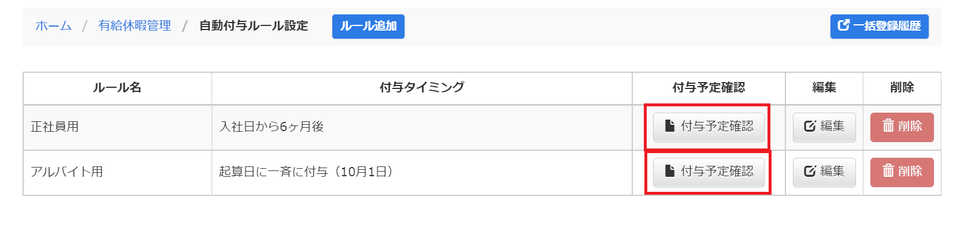The image size is (964, 234).
Task: Click the 自動付与ルール設定 breadcrumb text
Action: 254,26
